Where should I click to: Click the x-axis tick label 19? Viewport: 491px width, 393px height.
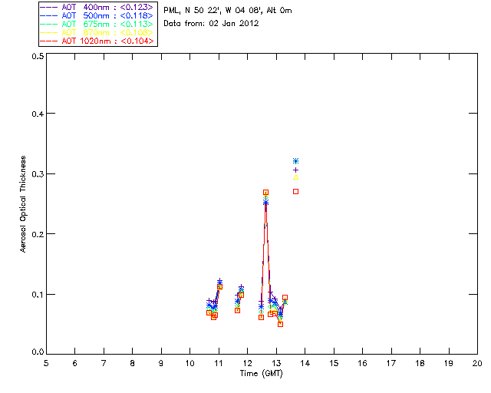pyautogui.click(x=449, y=363)
